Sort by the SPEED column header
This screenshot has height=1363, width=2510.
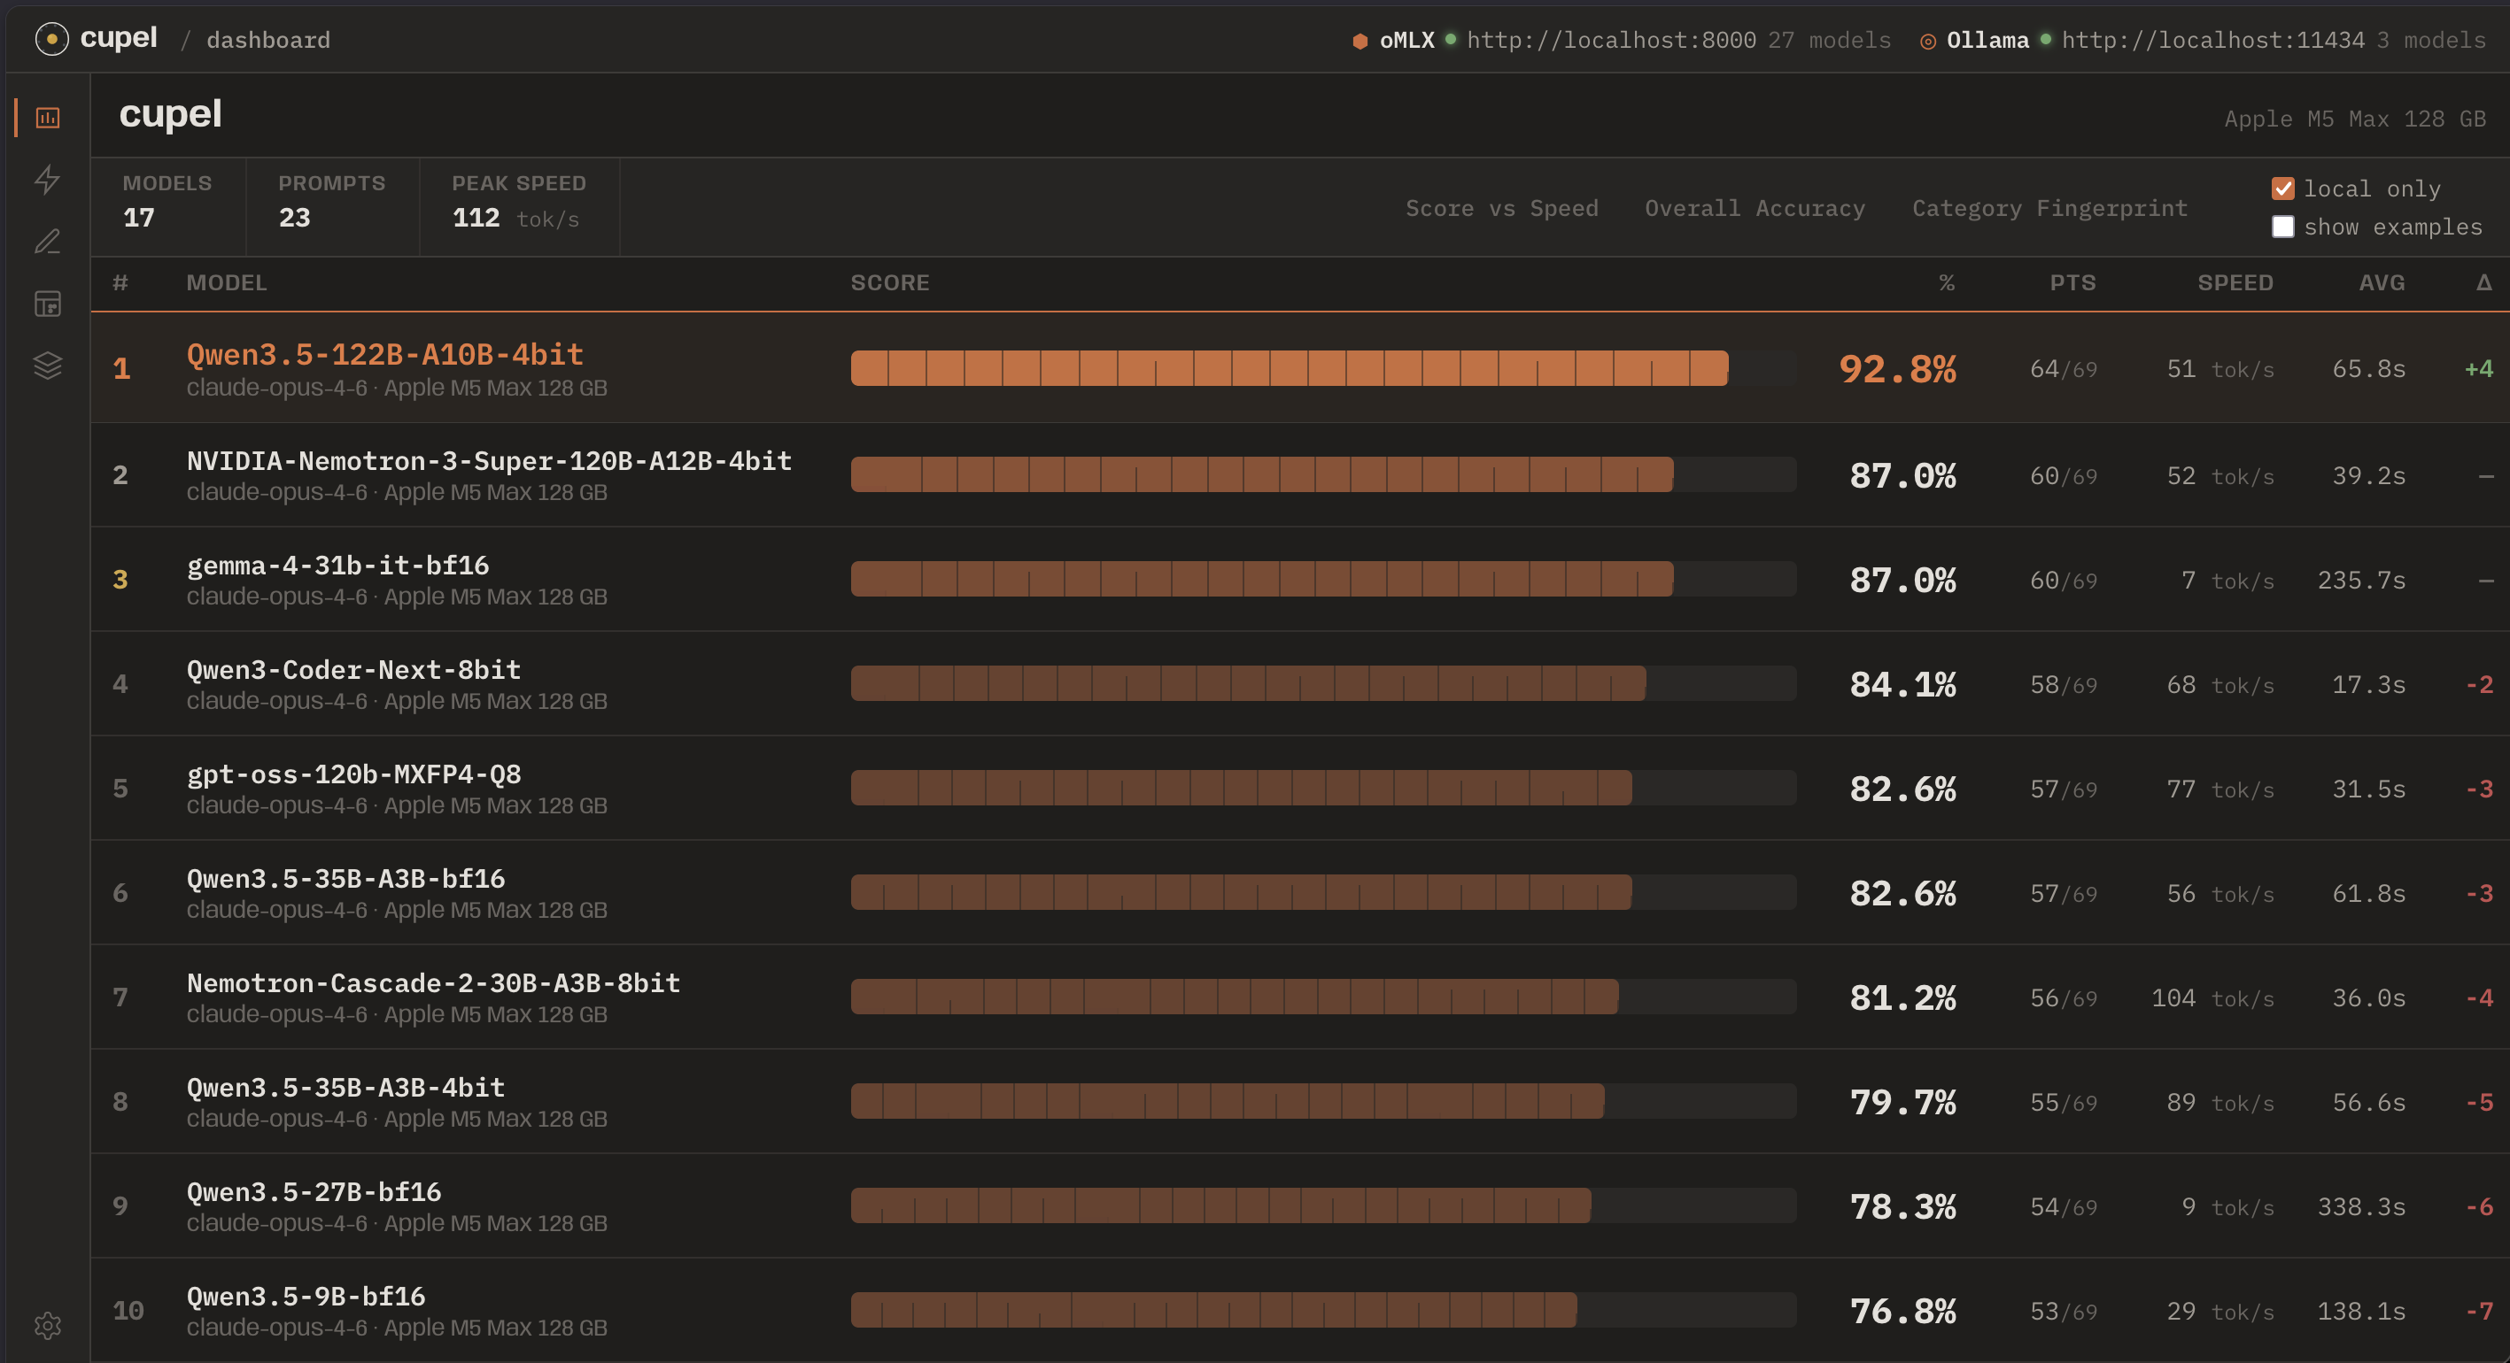(x=2235, y=283)
